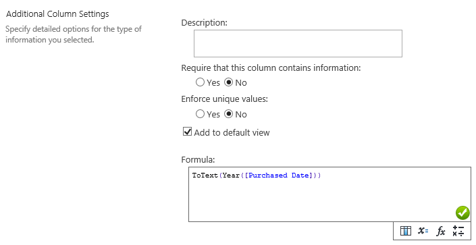476x245 pixels.
Task: Click the Formula: label
Action: [x=198, y=160]
